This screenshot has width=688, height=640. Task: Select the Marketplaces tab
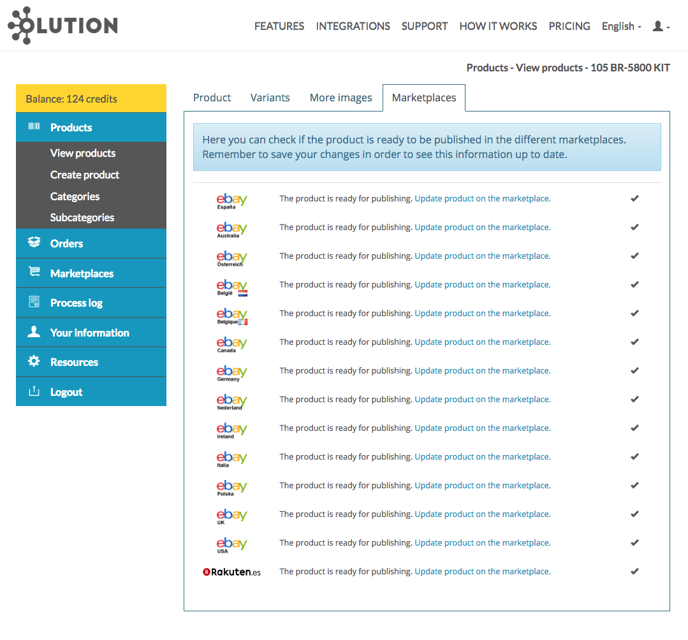(424, 98)
